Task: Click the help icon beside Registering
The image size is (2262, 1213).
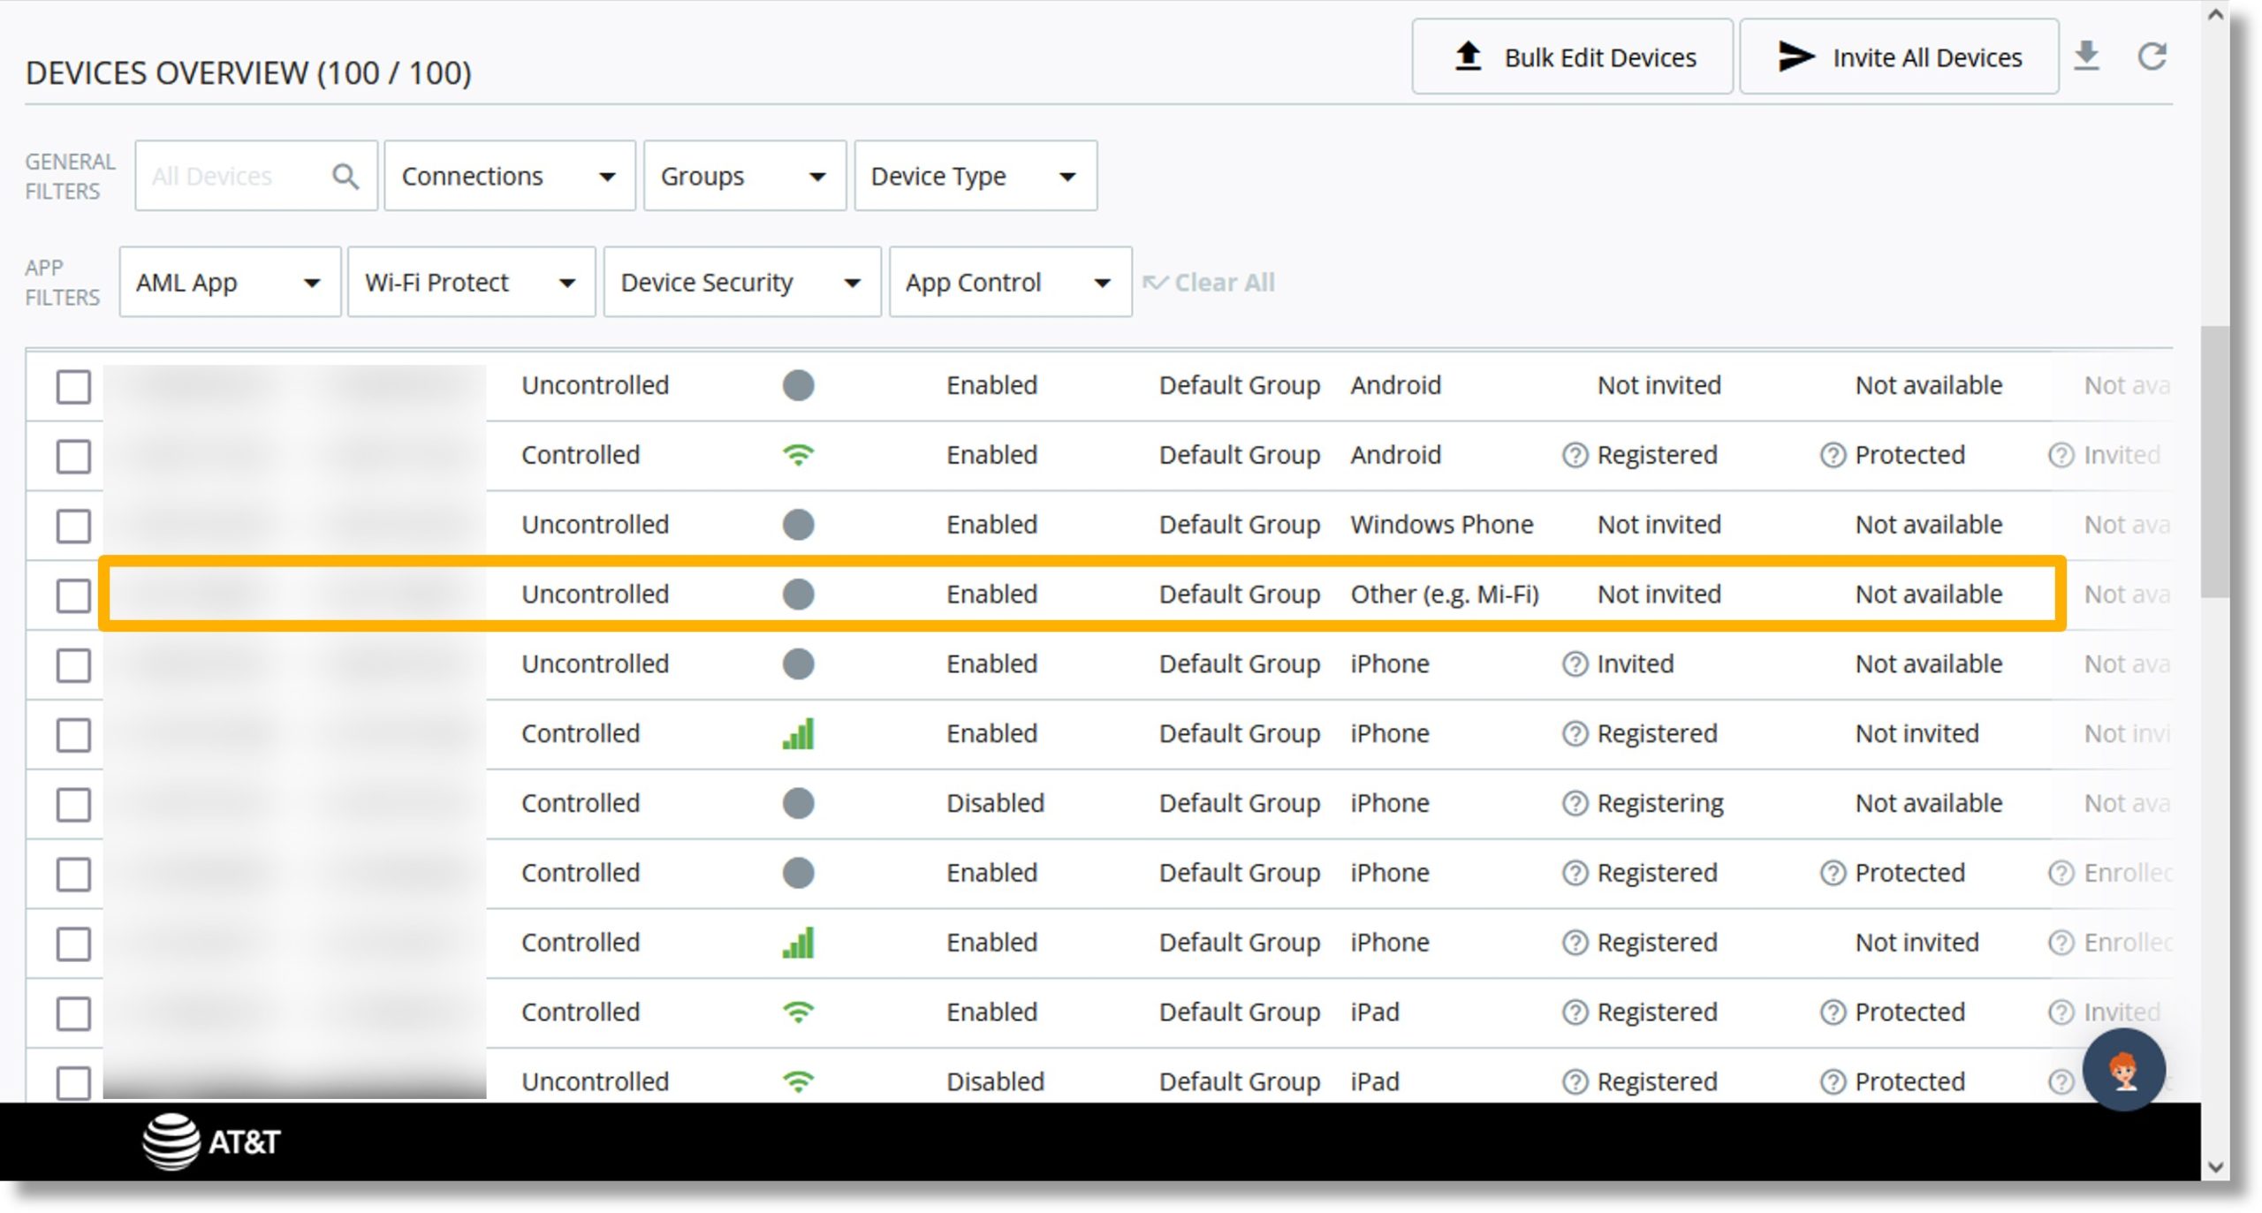Action: [x=1575, y=803]
